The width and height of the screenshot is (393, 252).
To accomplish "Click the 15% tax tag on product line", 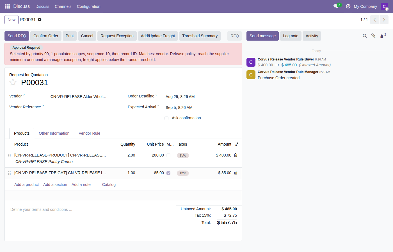I will click(x=183, y=155).
